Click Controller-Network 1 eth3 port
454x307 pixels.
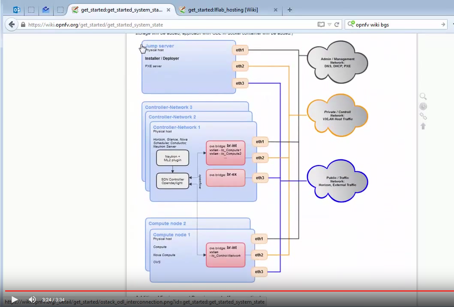(260, 178)
